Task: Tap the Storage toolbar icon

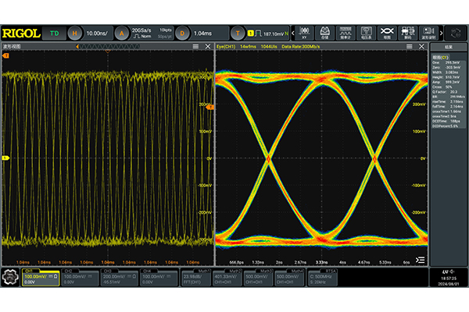Action: click(x=324, y=33)
